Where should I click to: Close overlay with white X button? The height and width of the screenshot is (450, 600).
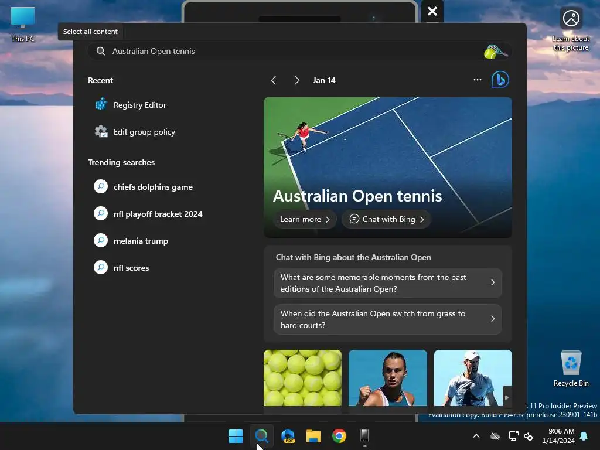point(432,11)
